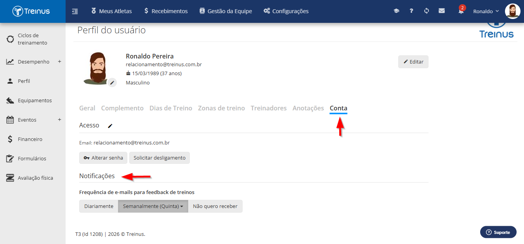
Task: Open Meus Atletas menu
Action: tap(112, 11)
